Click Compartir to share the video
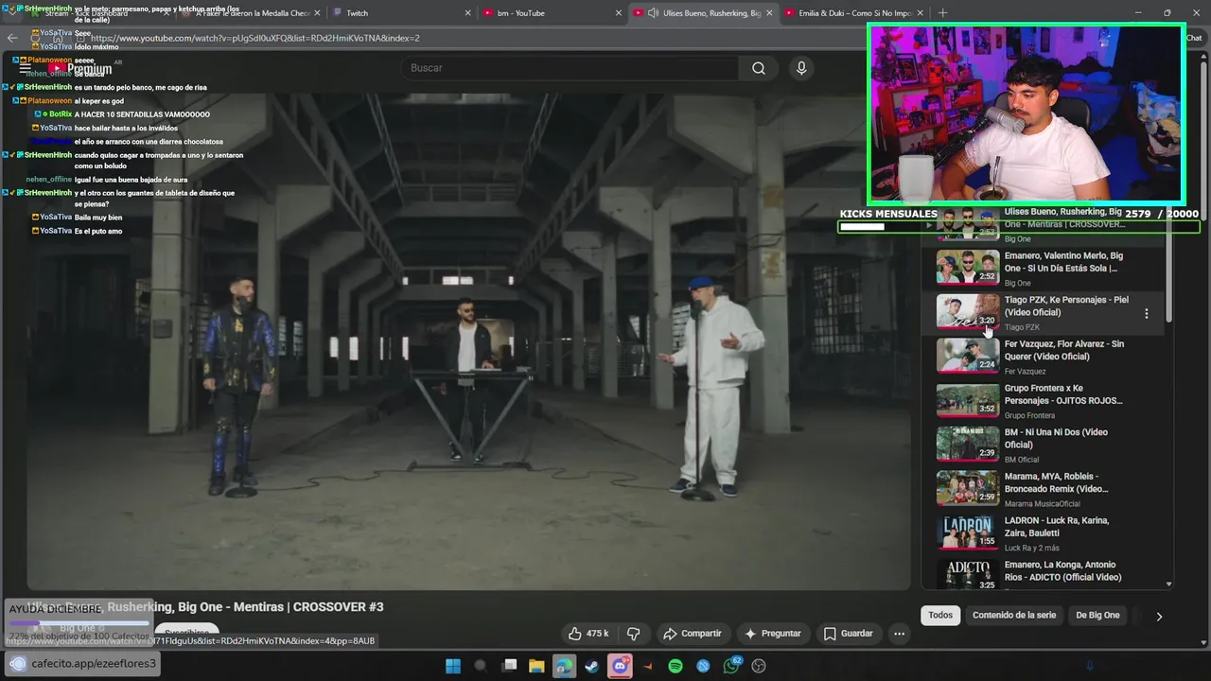Screen dimensions: 1211x681 pos(693,634)
